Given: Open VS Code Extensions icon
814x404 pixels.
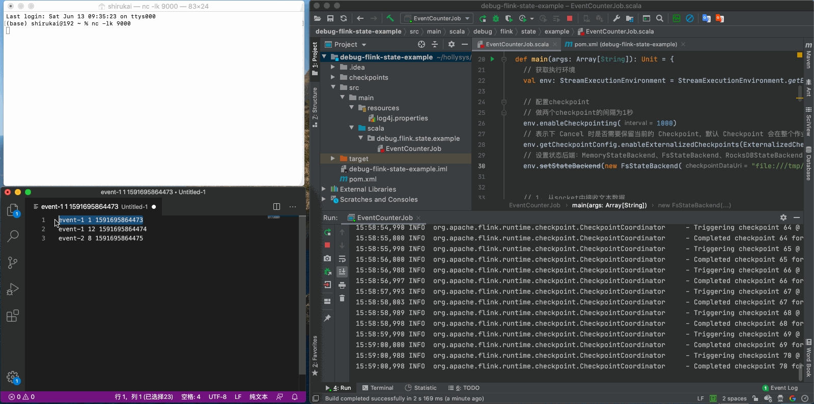Looking at the screenshot, I should tap(13, 316).
